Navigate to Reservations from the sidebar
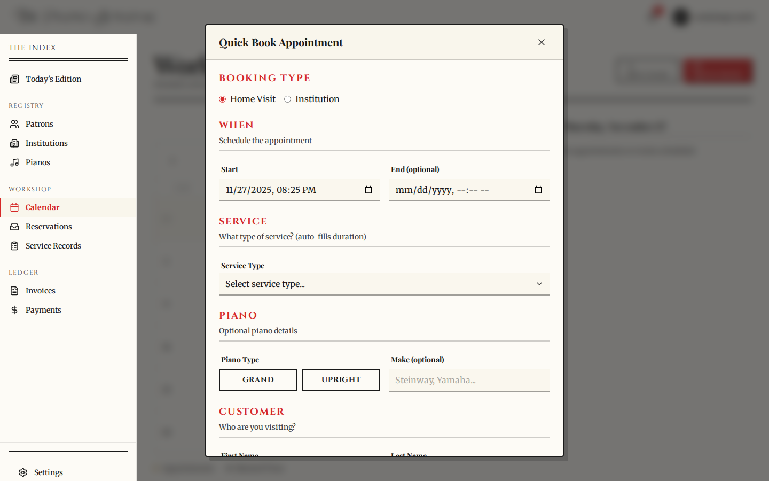 coord(49,226)
